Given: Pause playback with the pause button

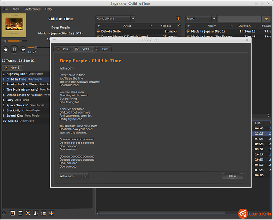Looking at the screenshot, I should point(14,50).
